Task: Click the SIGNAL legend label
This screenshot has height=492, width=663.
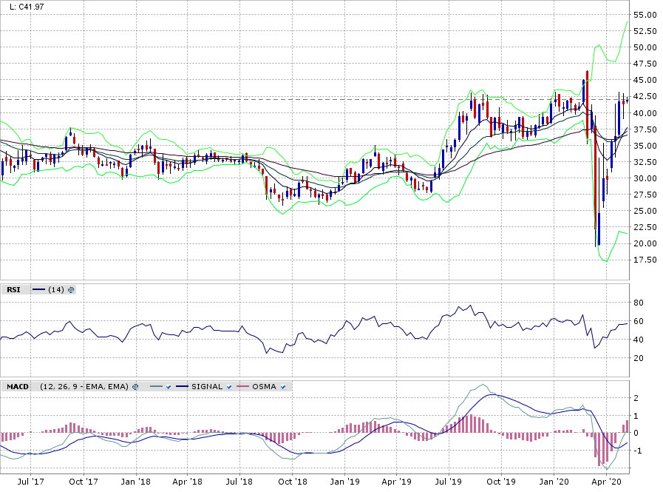Action: click(x=207, y=387)
